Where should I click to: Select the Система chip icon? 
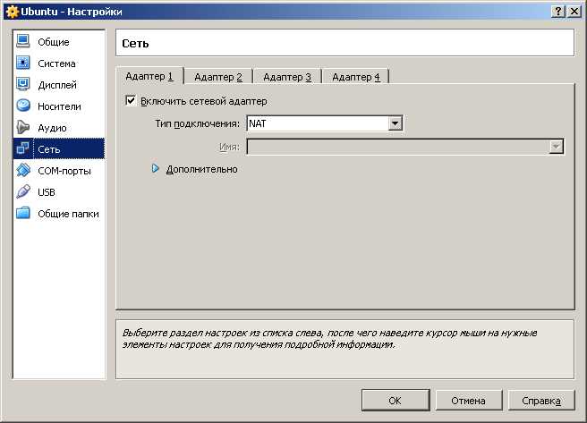click(x=23, y=63)
